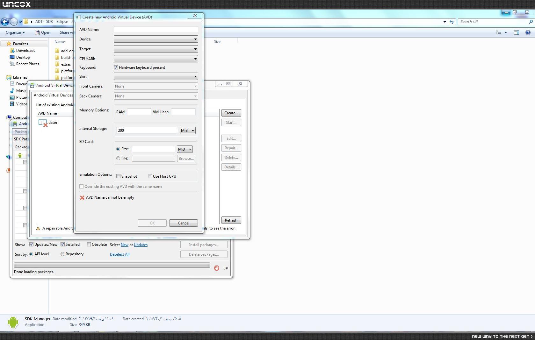Click the AVD Name text field
The height and width of the screenshot is (340, 535).
tap(156, 29)
